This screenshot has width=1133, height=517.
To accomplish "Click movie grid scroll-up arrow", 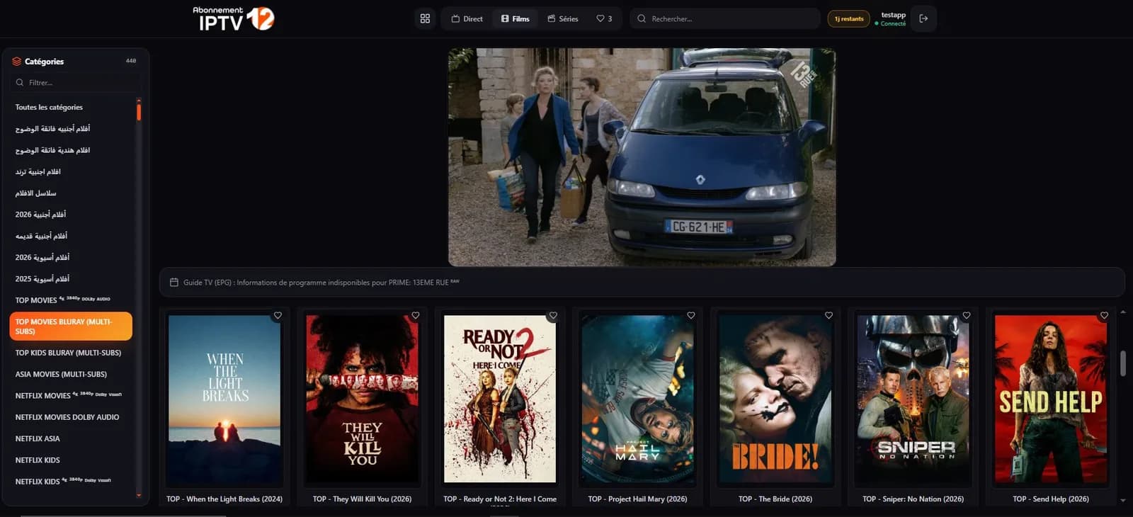I will point(1122,312).
